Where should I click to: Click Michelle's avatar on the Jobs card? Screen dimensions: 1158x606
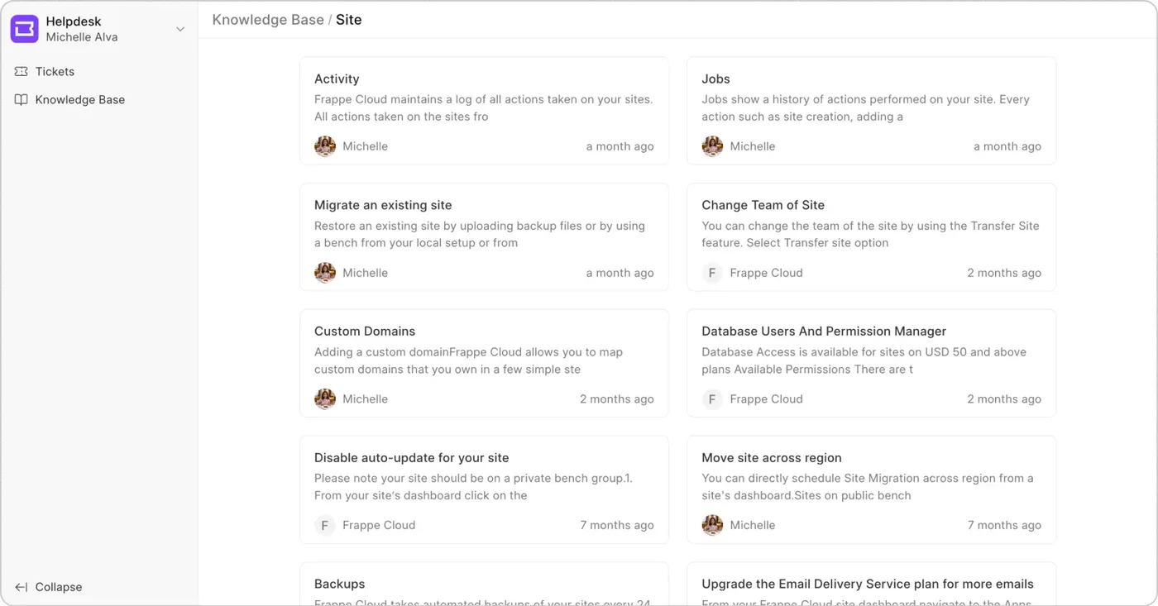[712, 146]
